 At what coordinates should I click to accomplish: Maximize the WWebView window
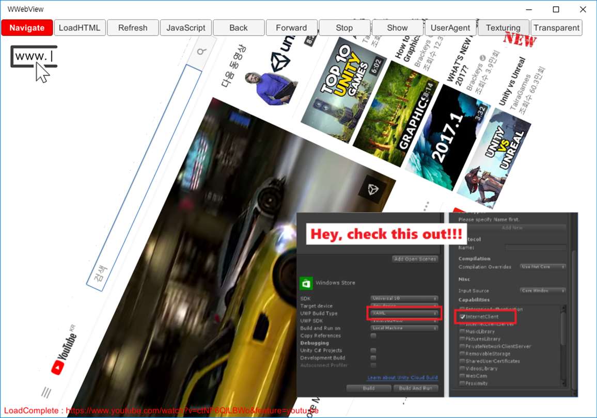(556, 9)
